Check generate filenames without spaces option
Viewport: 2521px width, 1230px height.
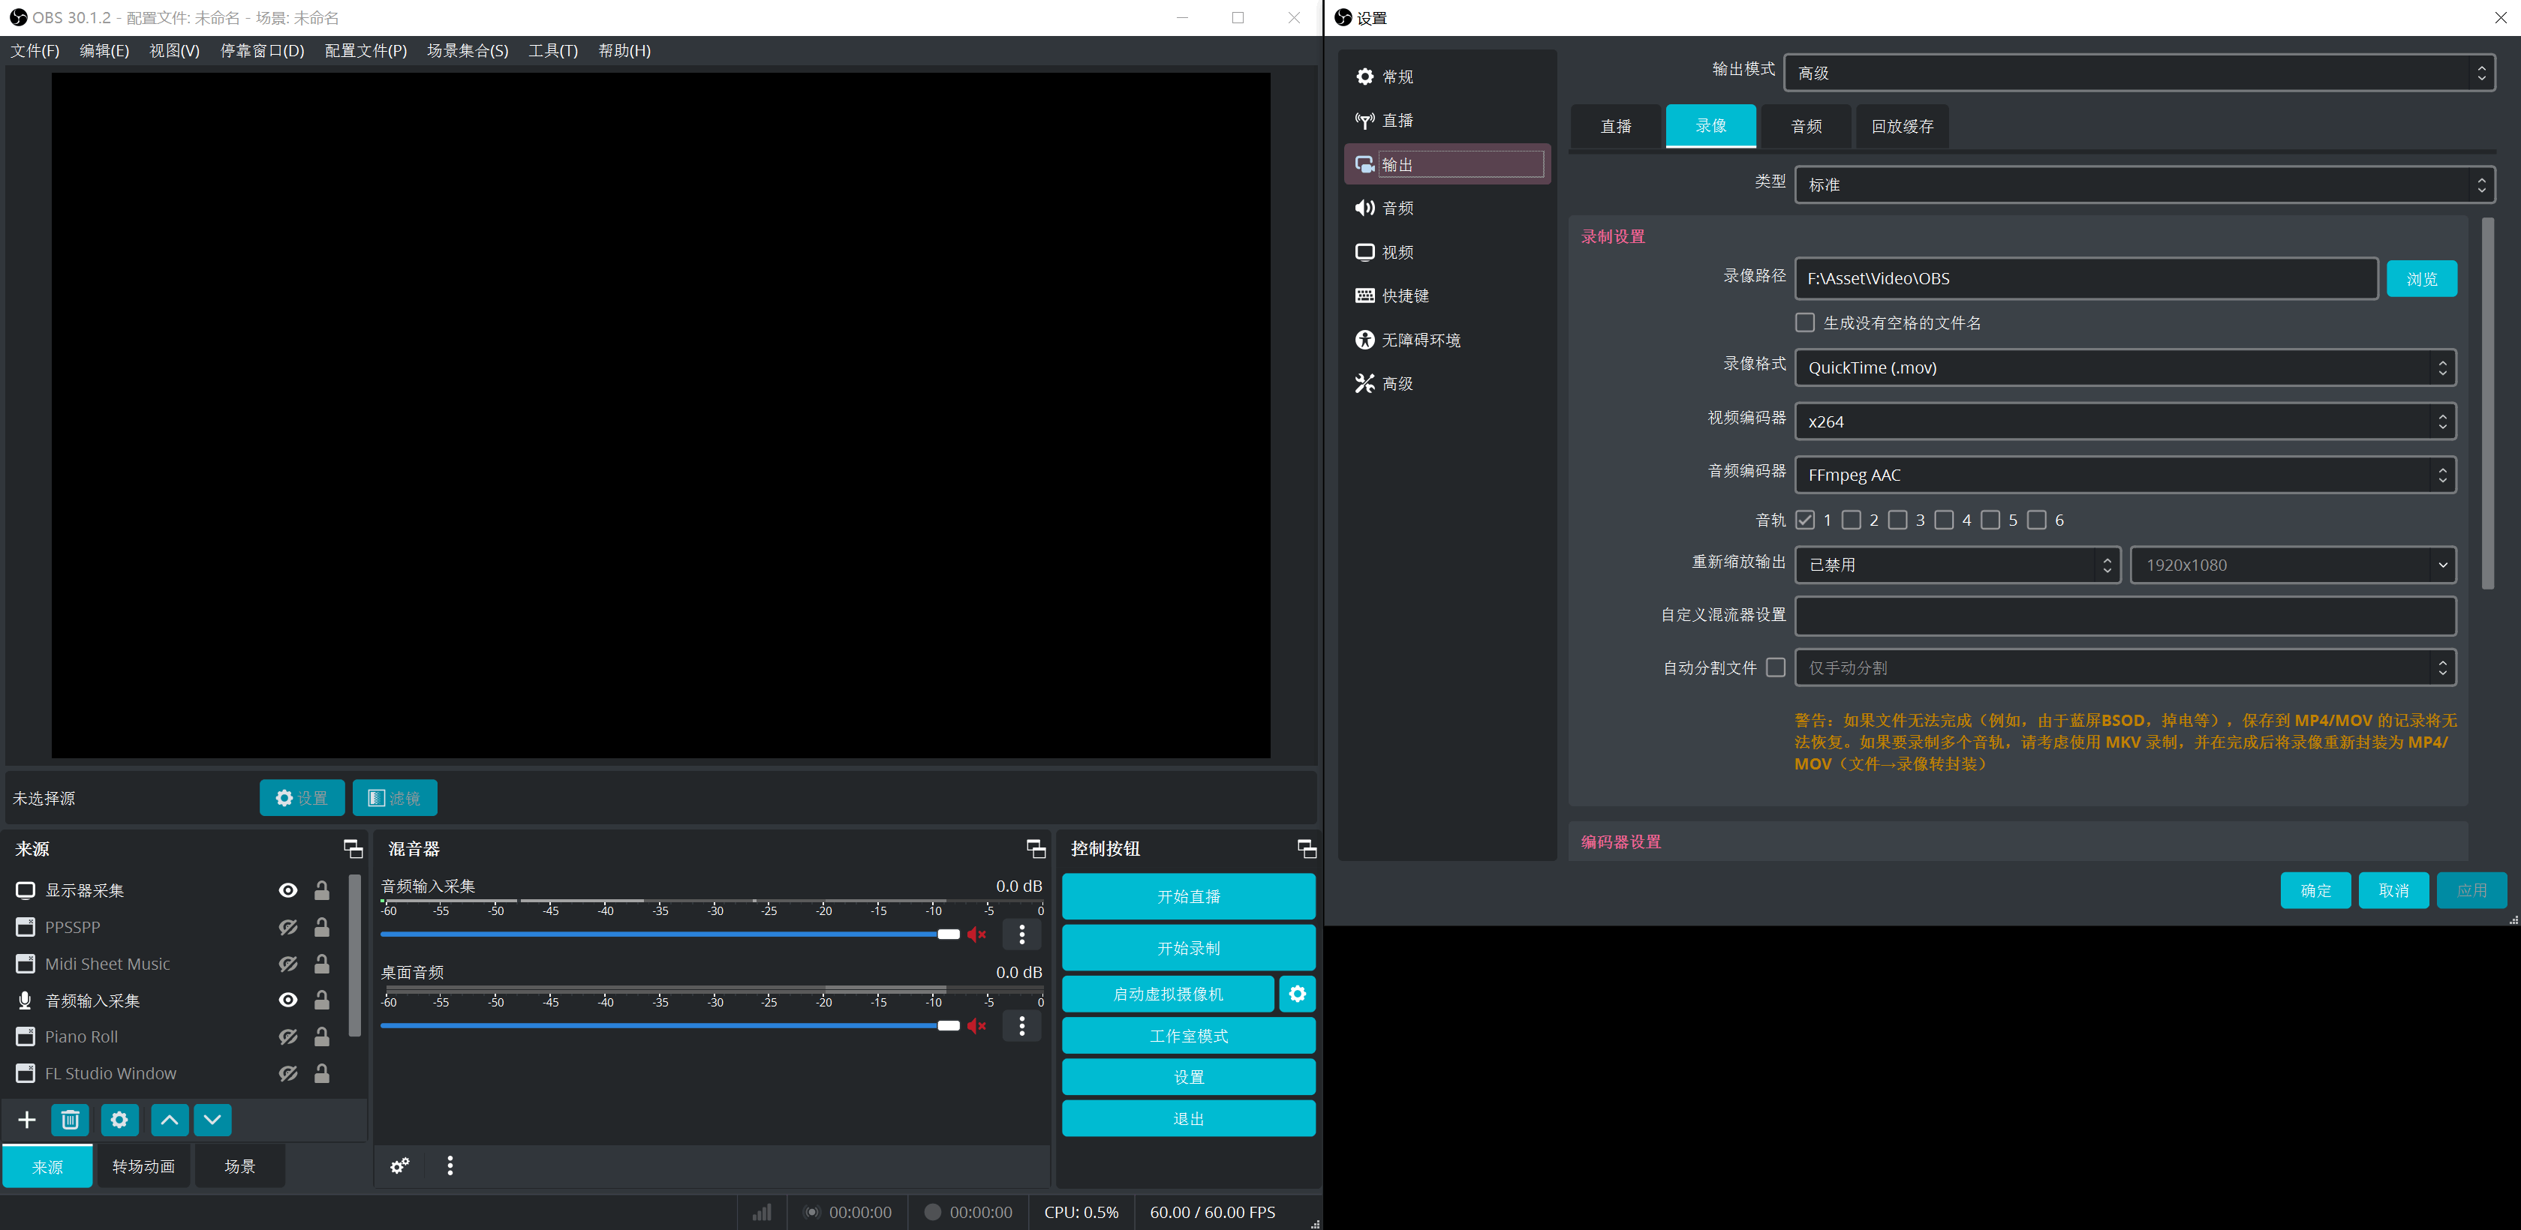click(1806, 322)
